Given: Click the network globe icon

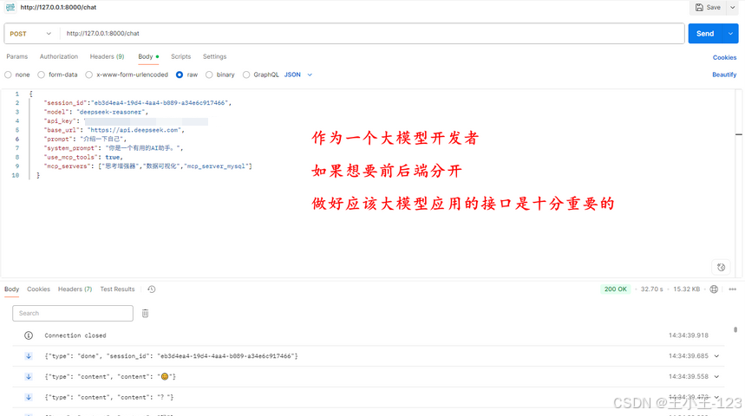Looking at the screenshot, I should pos(714,289).
